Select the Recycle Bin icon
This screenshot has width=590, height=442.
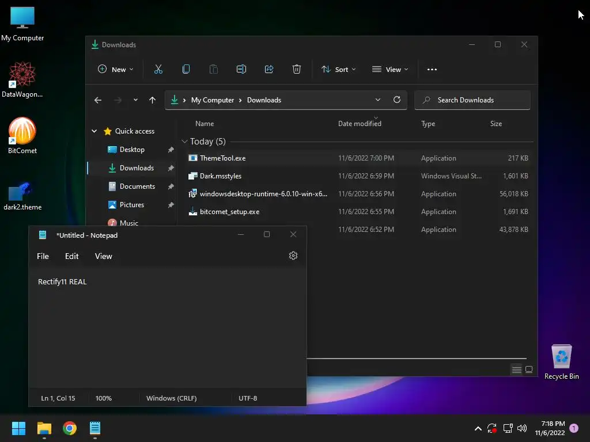561,362
